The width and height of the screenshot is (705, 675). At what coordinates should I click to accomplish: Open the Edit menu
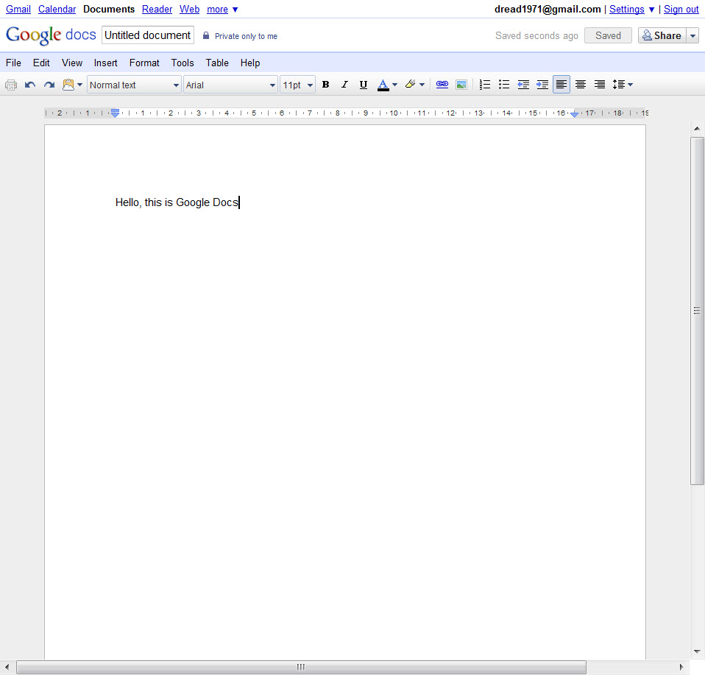[41, 63]
